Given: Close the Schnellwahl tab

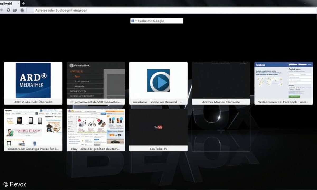Looking at the screenshot, I should click(18, 3).
